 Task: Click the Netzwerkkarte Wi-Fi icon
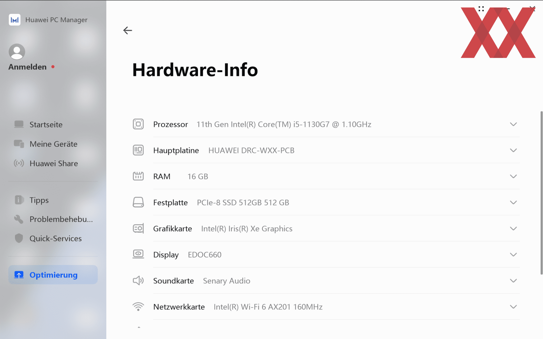click(138, 307)
